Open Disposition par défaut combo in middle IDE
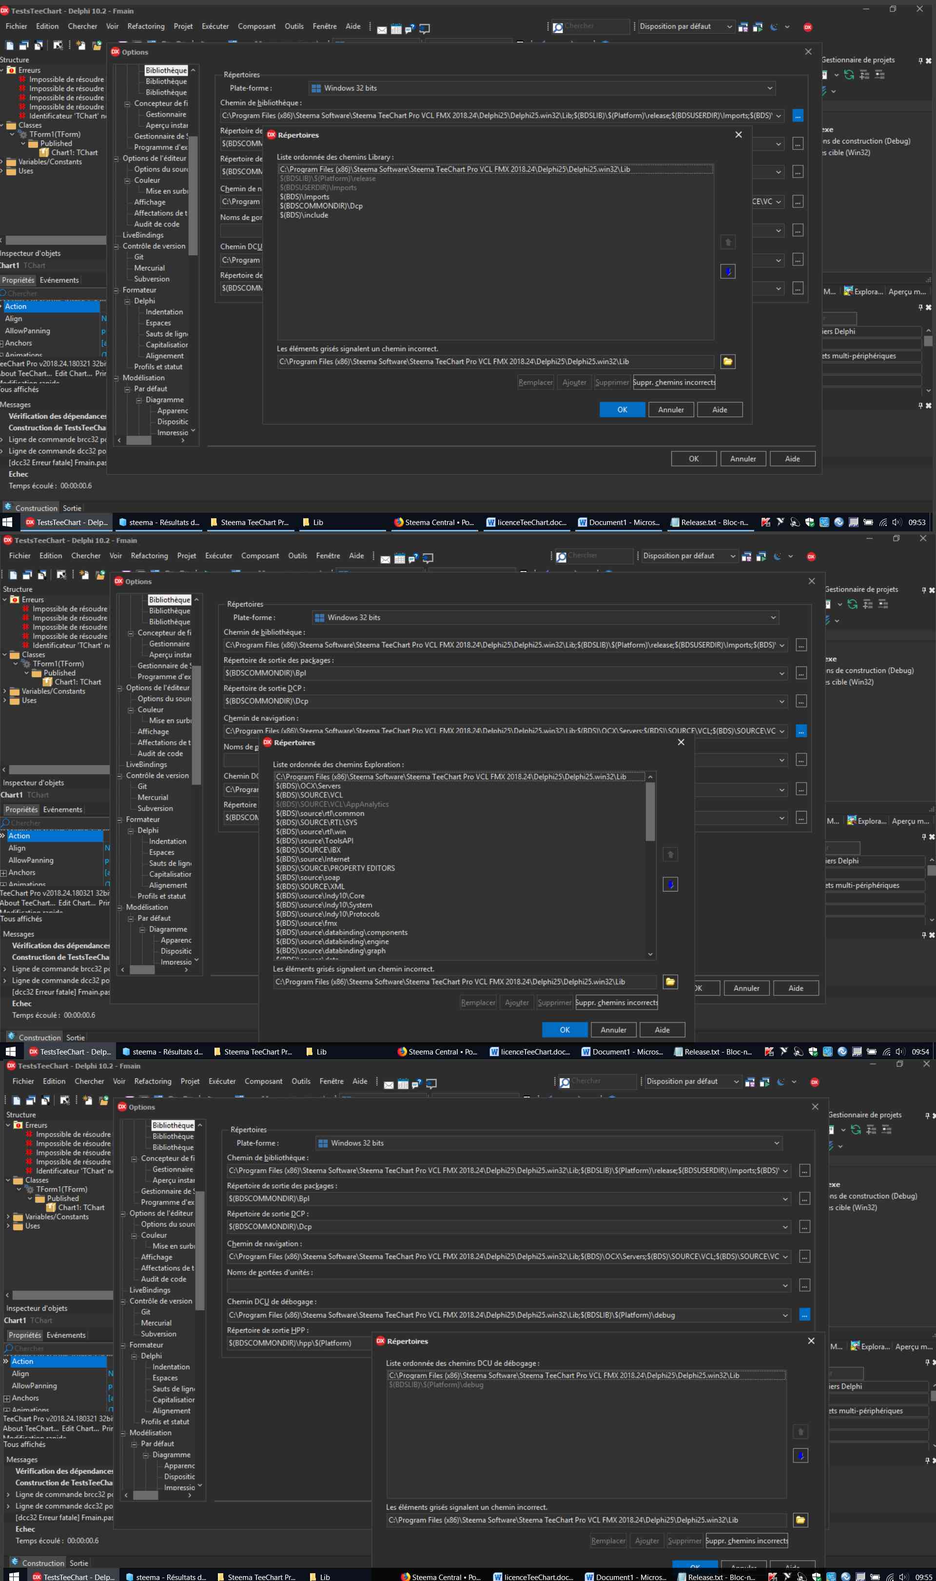This screenshot has width=936, height=1581. (x=688, y=556)
